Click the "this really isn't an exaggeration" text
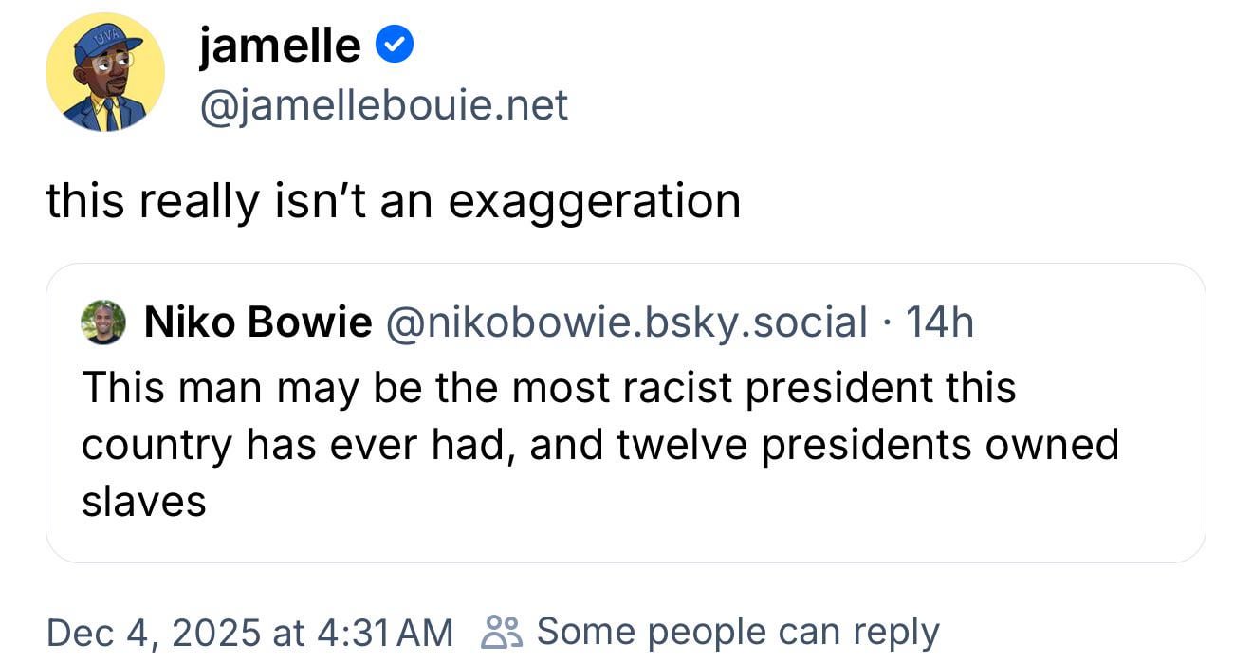Image resolution: width=1252 pixels, height=663 pixels. [393, 201]
